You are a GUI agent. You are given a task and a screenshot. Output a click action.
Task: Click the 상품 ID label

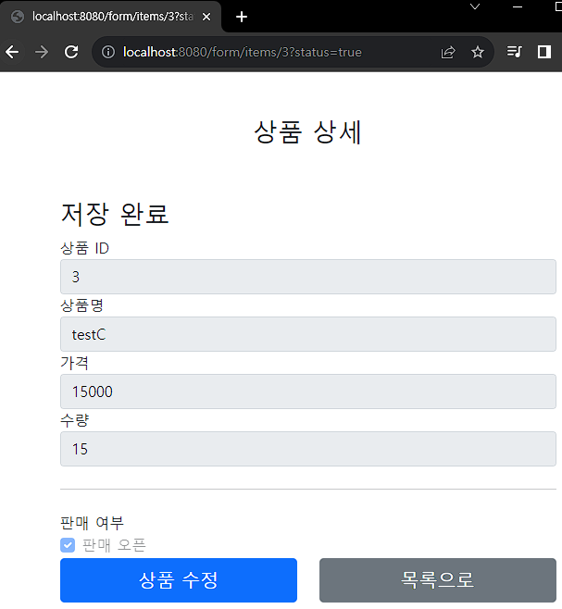pyautogui.click(x=85, y=248)
